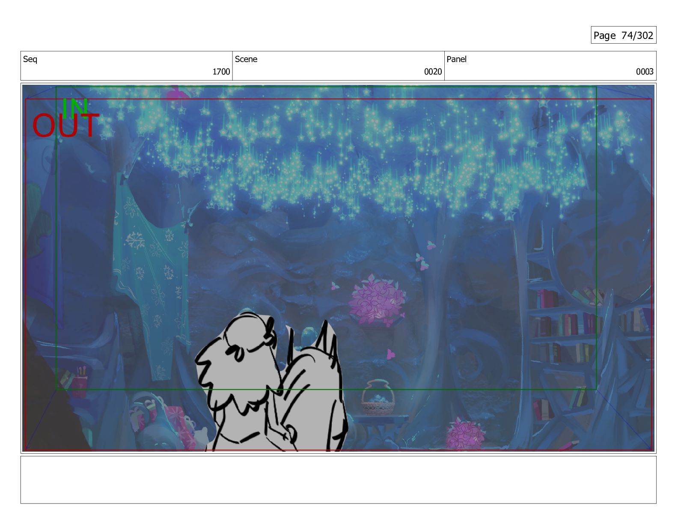Click the scene number 0020
Viewport: 678px width, 524px height.
coord(433,71)
